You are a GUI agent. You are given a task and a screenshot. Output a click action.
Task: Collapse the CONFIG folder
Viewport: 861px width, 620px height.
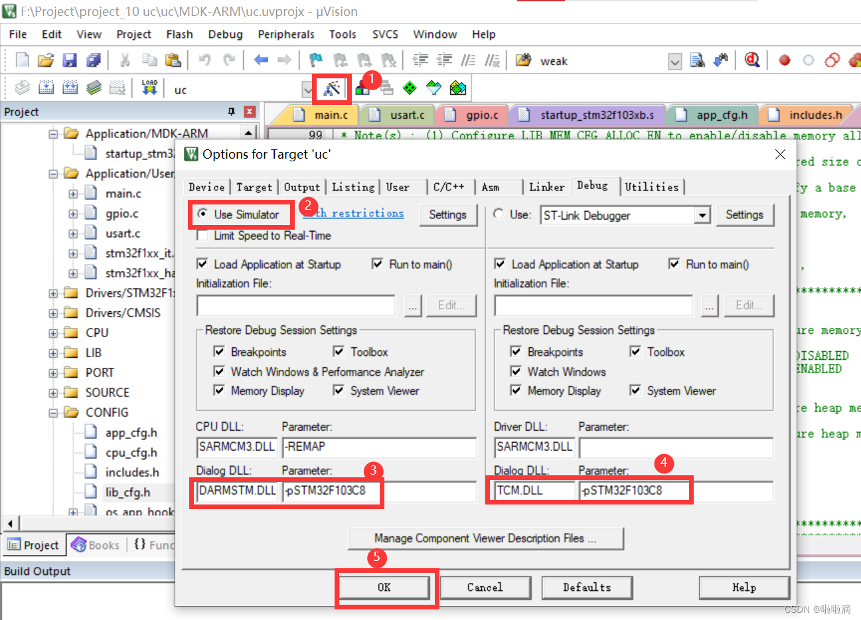point(53,413)
